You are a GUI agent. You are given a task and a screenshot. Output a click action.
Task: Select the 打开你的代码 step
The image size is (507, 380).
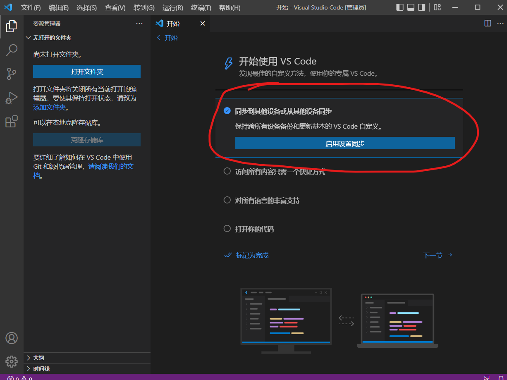[x=249, y=229]
